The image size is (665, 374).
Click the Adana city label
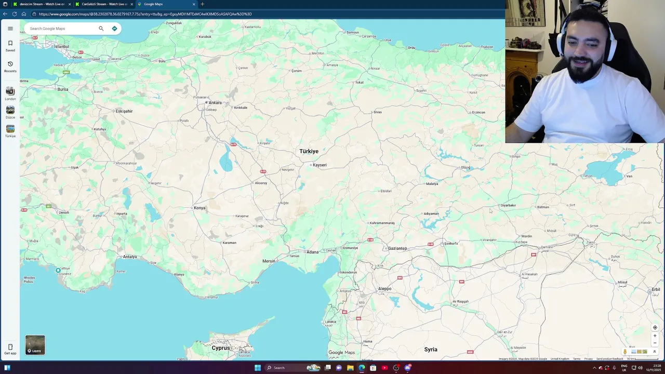coord(312,252)
